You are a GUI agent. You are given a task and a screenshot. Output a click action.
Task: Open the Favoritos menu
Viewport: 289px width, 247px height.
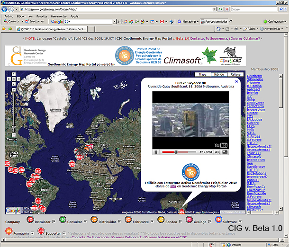coord(42,16)
